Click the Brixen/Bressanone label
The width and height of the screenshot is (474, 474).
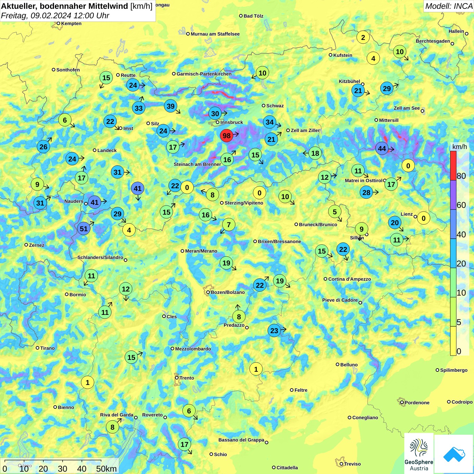tap(279, 241)
